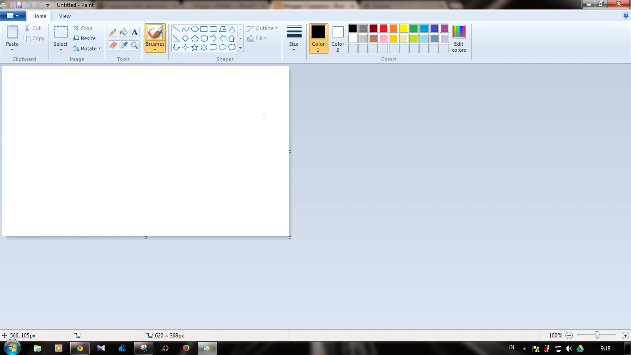
Task: Activate the Color 1 foreground selector
Action: tap(319, 38)
